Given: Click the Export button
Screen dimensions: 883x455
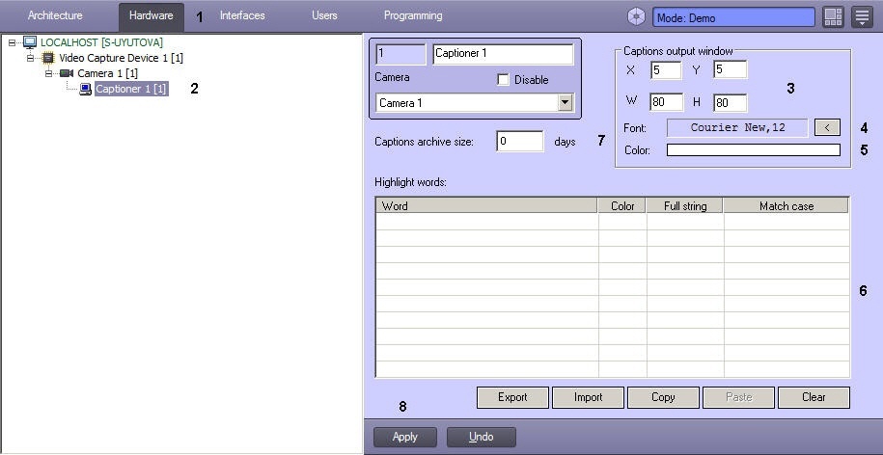Looking at the screenshot, I should (512, 397).
